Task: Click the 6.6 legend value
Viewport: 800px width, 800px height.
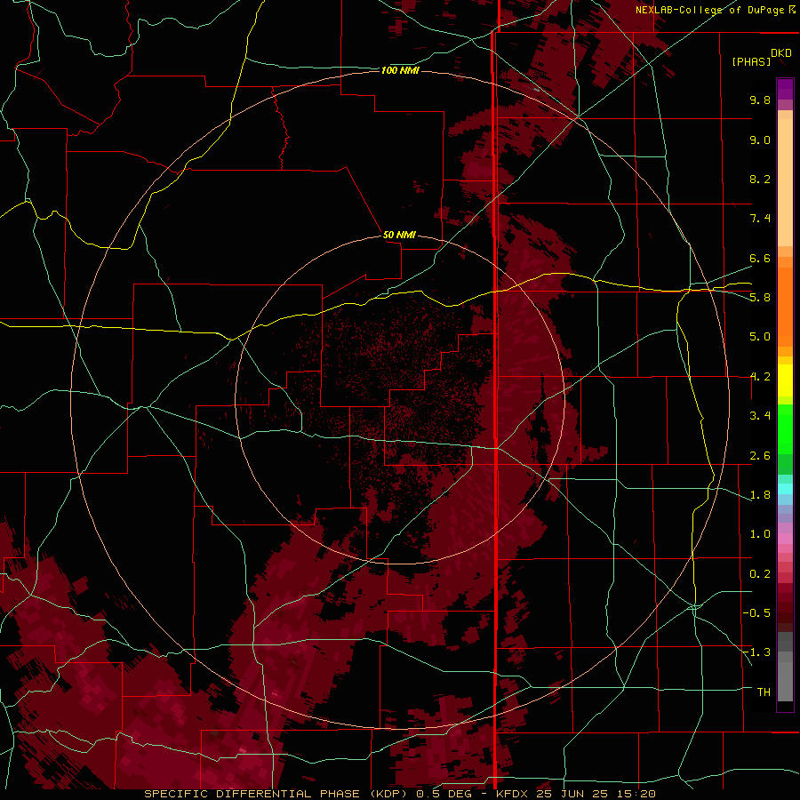Action: point(760,258)
